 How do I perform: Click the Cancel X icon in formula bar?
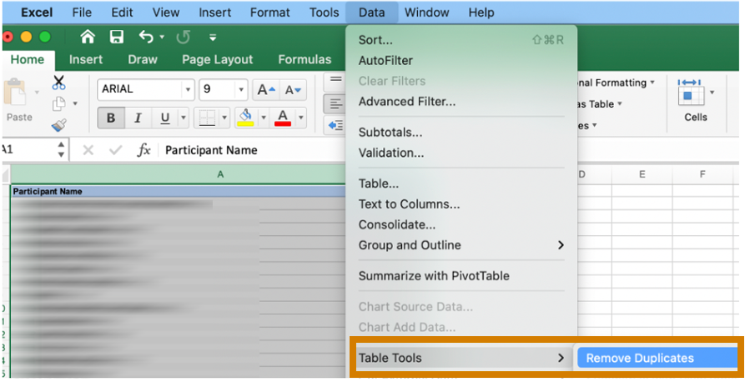[x=88, y=151]
